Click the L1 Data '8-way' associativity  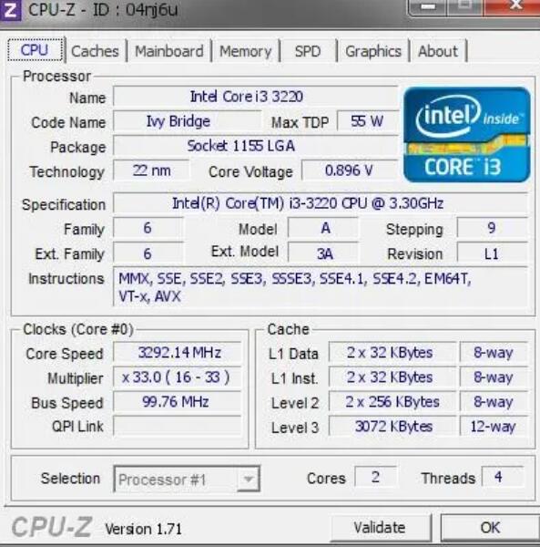pos(494,352)
